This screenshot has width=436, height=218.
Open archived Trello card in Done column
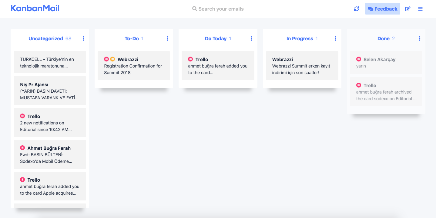pyautogui.click(x=386, y=92)
